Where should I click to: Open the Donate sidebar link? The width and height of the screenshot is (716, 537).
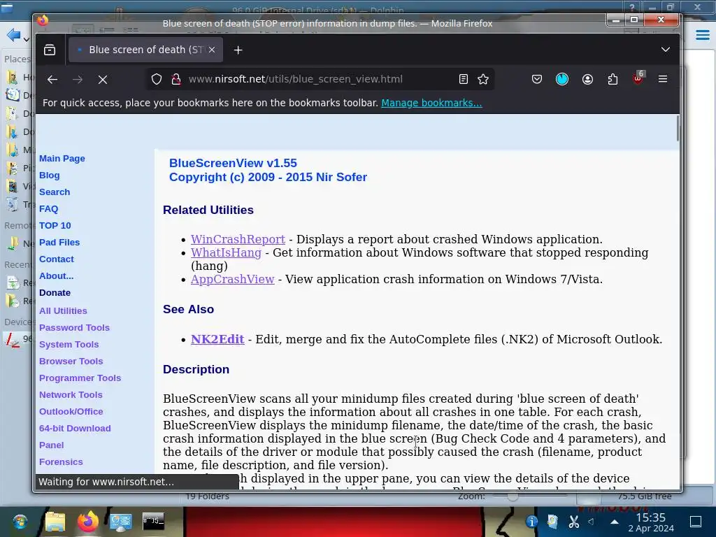(x=55, y=293)
